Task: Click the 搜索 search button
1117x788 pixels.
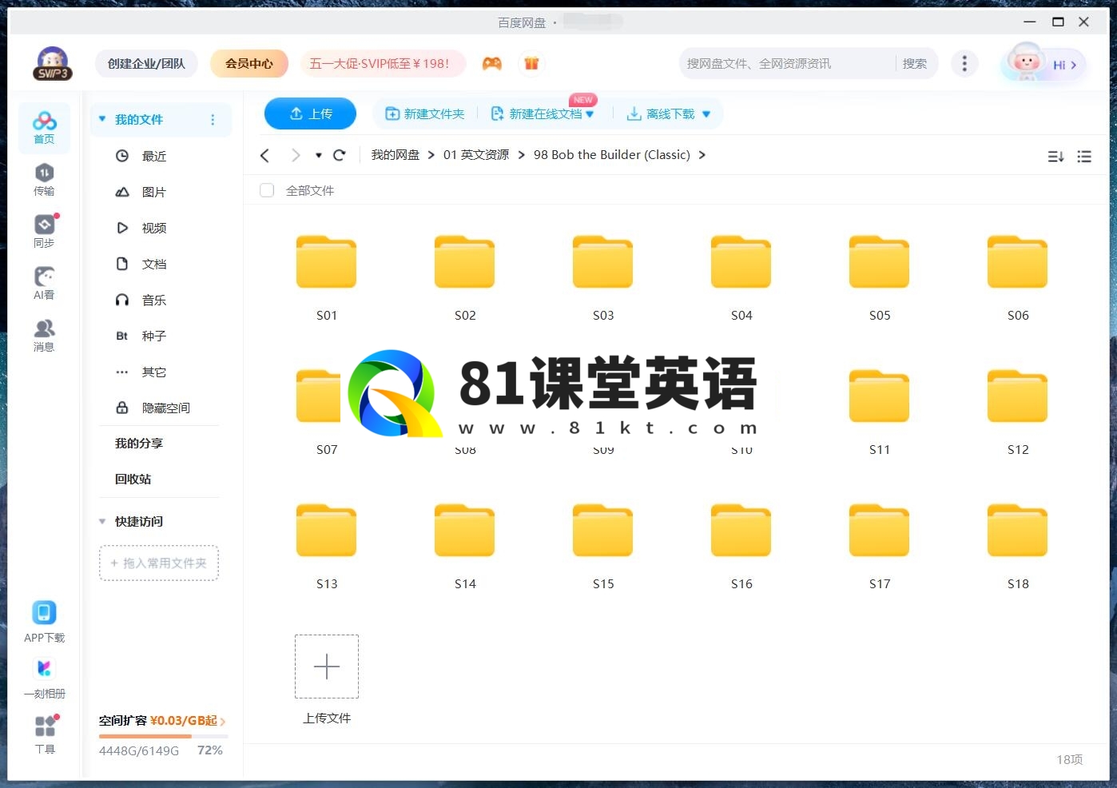Action: tap(915, 63)
